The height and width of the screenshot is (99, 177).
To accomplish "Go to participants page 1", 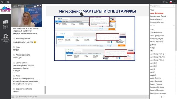I will [x=162, y=97].
